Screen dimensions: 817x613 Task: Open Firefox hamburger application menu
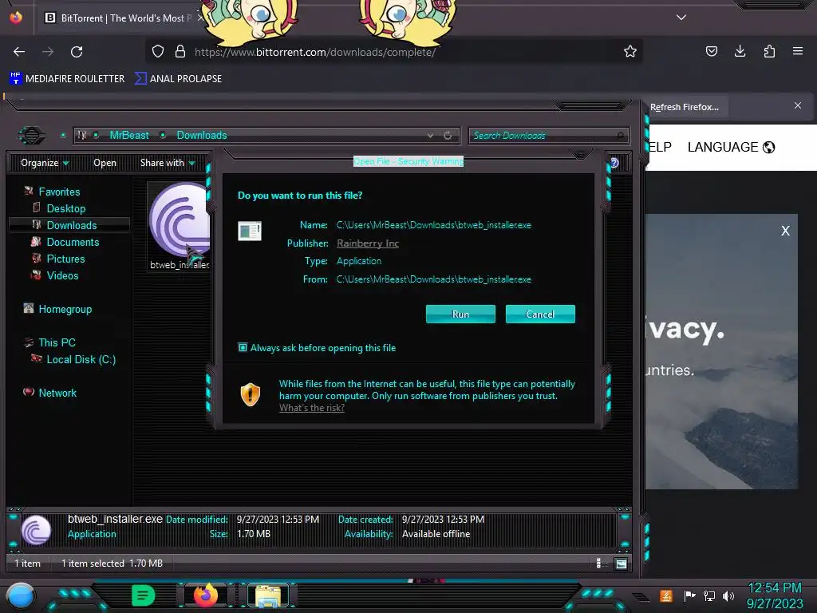(798, 51)
